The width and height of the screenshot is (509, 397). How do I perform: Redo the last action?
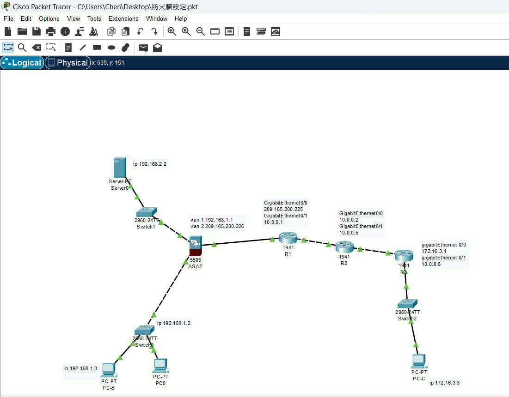(x=154, y=31)
